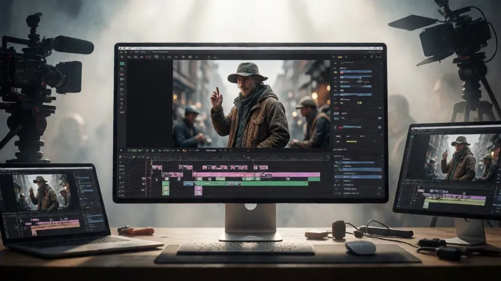Viewport: 501px width, 281px height.
Task: Click the laptop's video preview
Action: click(x=42, y=192)
